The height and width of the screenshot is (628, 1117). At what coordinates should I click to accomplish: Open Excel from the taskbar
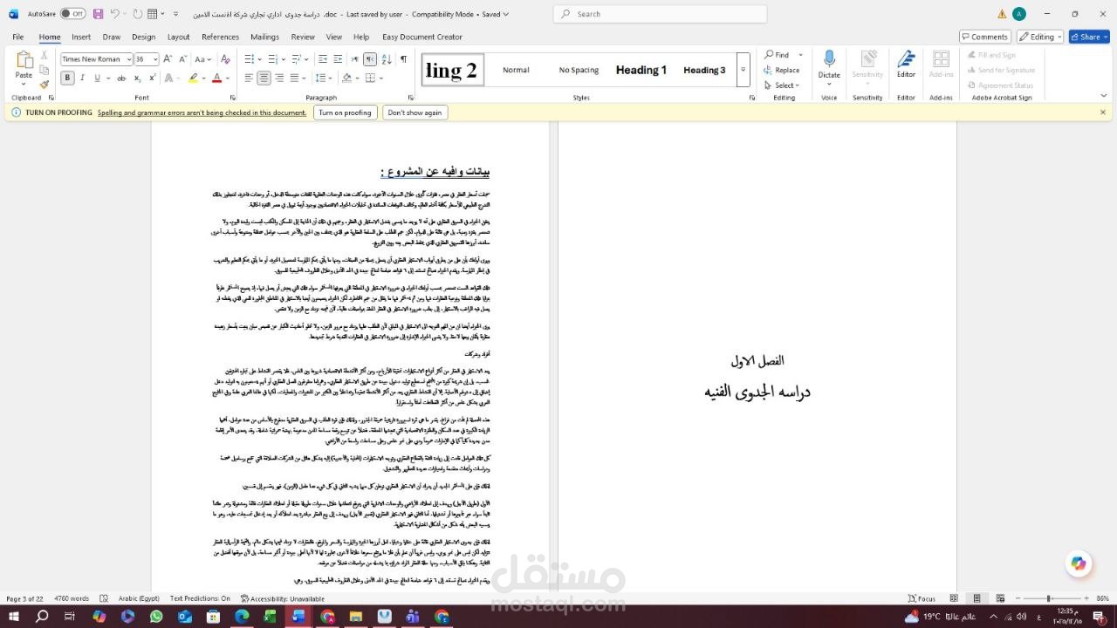(271, 617)
